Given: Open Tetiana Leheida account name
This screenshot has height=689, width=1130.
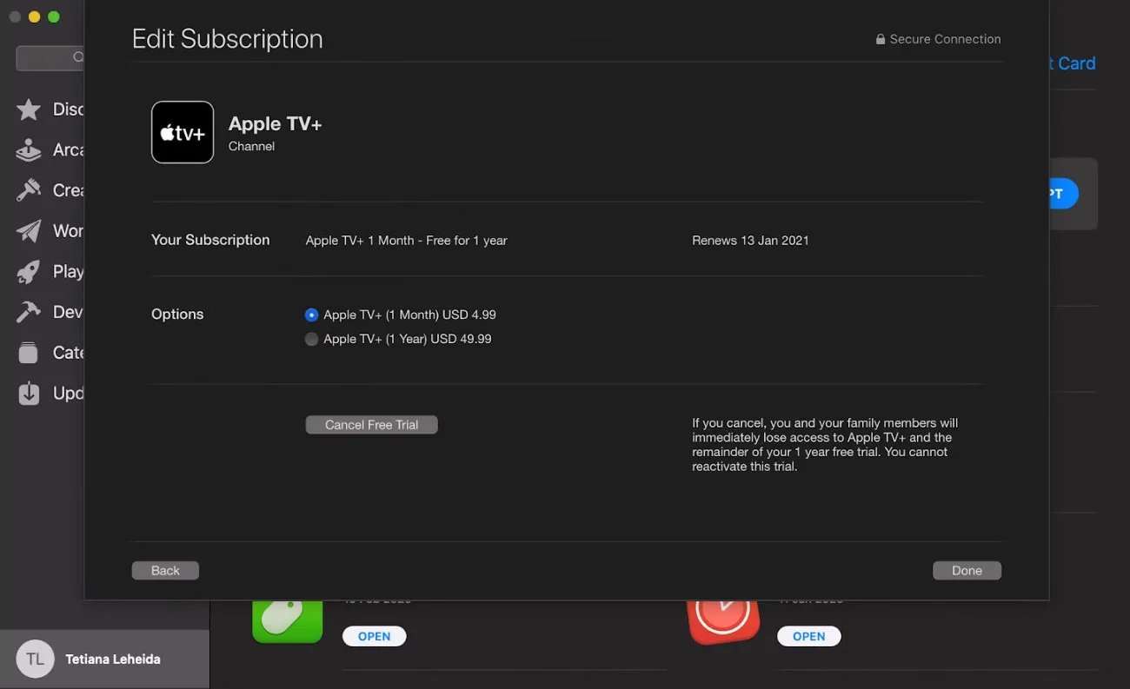Looking at the screenshot, I should [113, 659].
